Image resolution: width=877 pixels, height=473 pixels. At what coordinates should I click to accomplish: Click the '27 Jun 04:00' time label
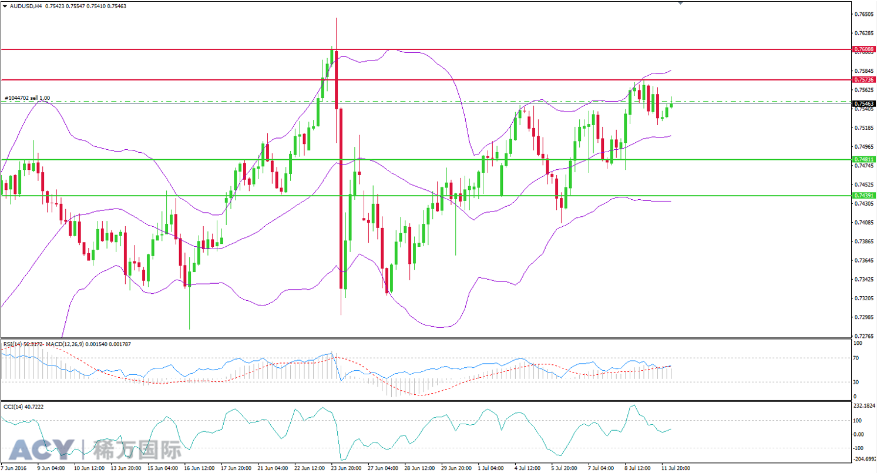pos(382,468)
